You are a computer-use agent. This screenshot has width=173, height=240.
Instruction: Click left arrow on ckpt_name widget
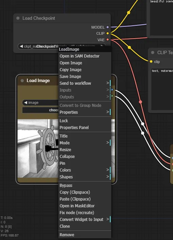point(21,46)
